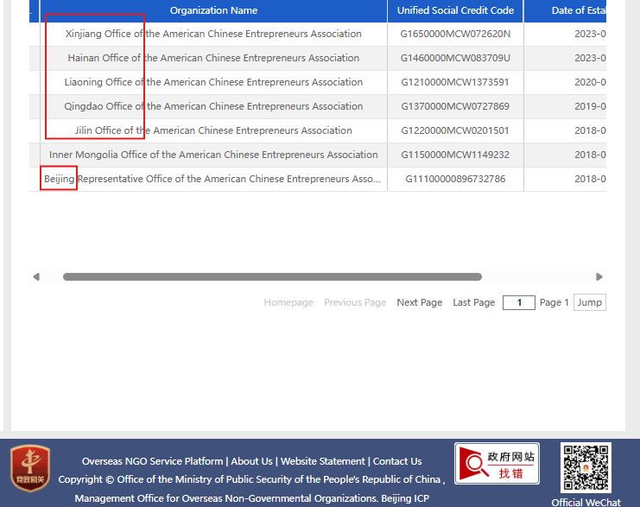Select Beijing Representative Office organization name
640x507 pixels.
pyautogui.click(x=212, y=179)
